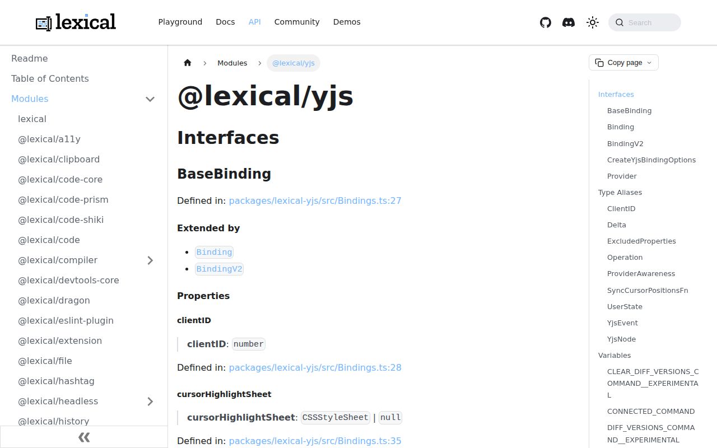Open the Demos nav item
Image resolution: width=717 pixels, height=448 pixels.
[347, 22]
